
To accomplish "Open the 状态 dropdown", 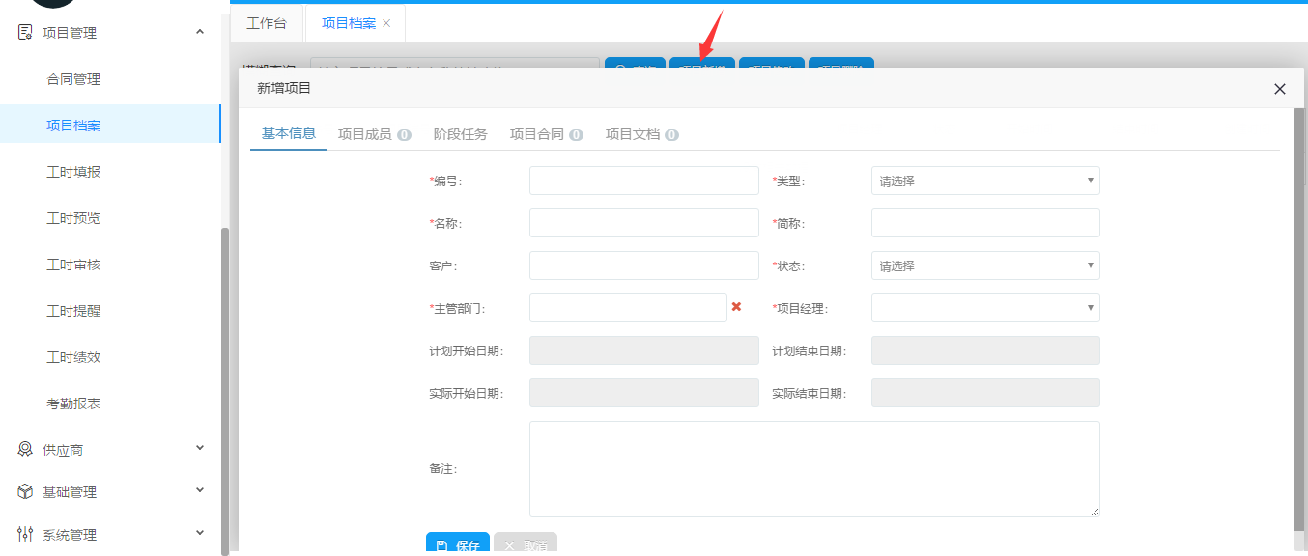I will pos(985,265).
